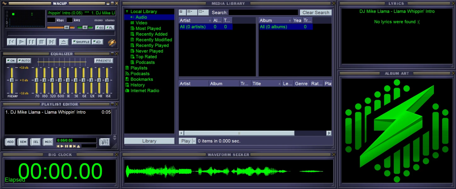
Task: Click the lightning bolt WACUP logo icon
Action: coord(112,43)
